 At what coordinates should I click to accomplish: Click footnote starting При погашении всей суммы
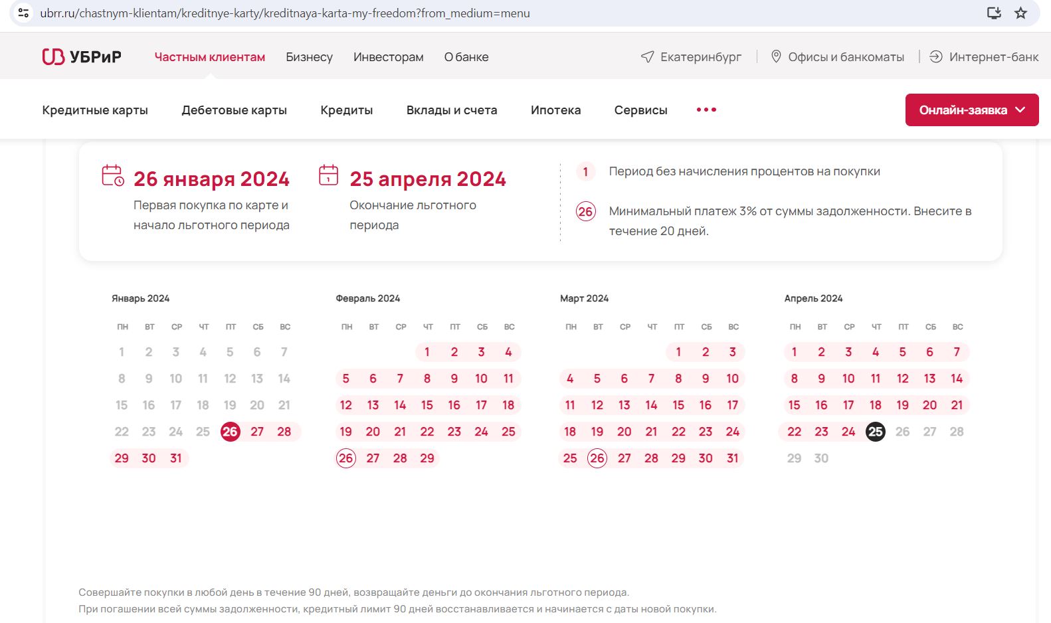[x=398, y=609]
